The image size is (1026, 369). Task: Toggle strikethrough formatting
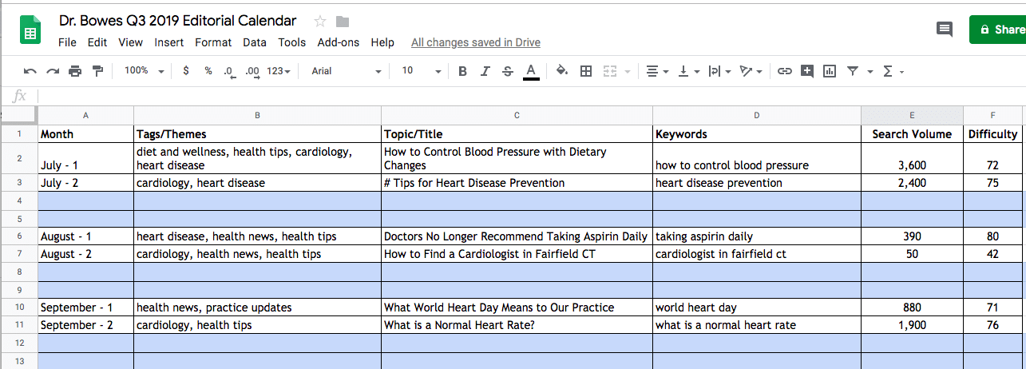(507, 71)
